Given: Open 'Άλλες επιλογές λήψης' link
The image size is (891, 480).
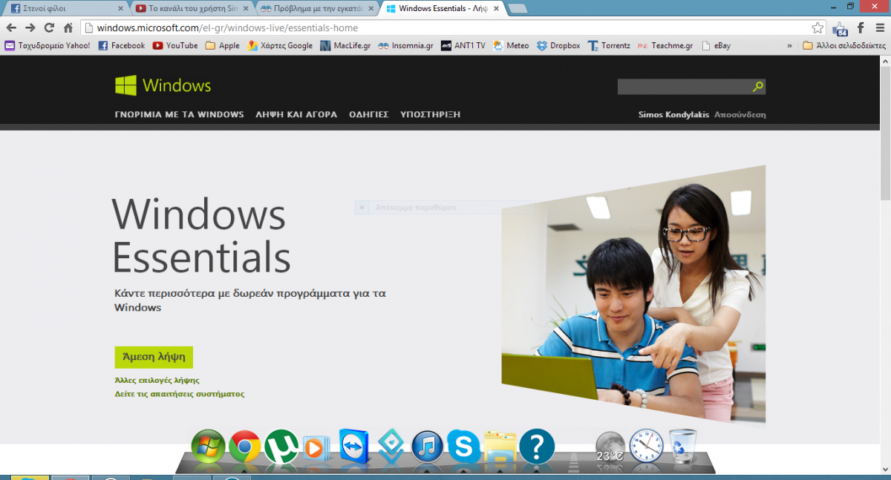Looking at the screenshot, I should (157, 380).
